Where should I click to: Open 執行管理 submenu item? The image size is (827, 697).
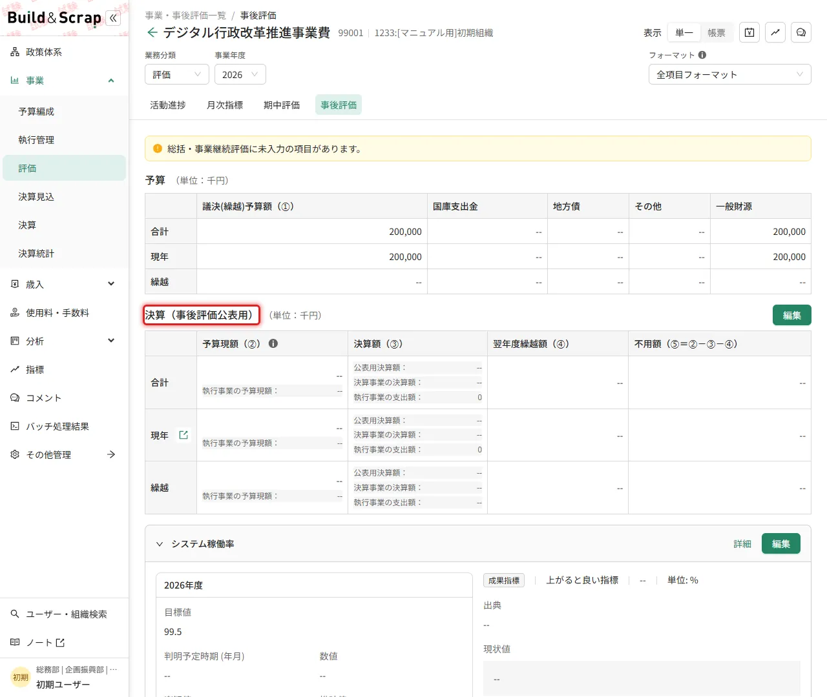(64, 140)
